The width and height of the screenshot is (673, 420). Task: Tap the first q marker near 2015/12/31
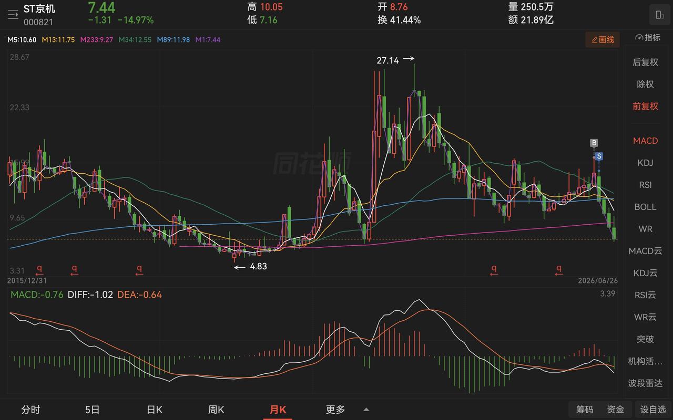point(39,270)
